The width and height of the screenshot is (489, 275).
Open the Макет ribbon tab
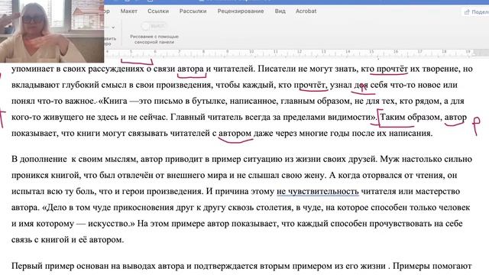pyautogui.click(x=129, y=11)
